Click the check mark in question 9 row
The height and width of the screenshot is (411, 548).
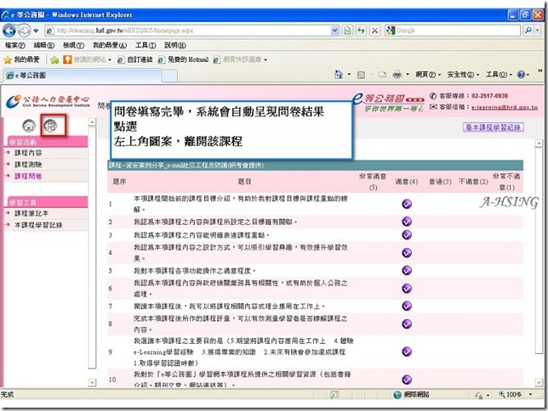[407, 352]
